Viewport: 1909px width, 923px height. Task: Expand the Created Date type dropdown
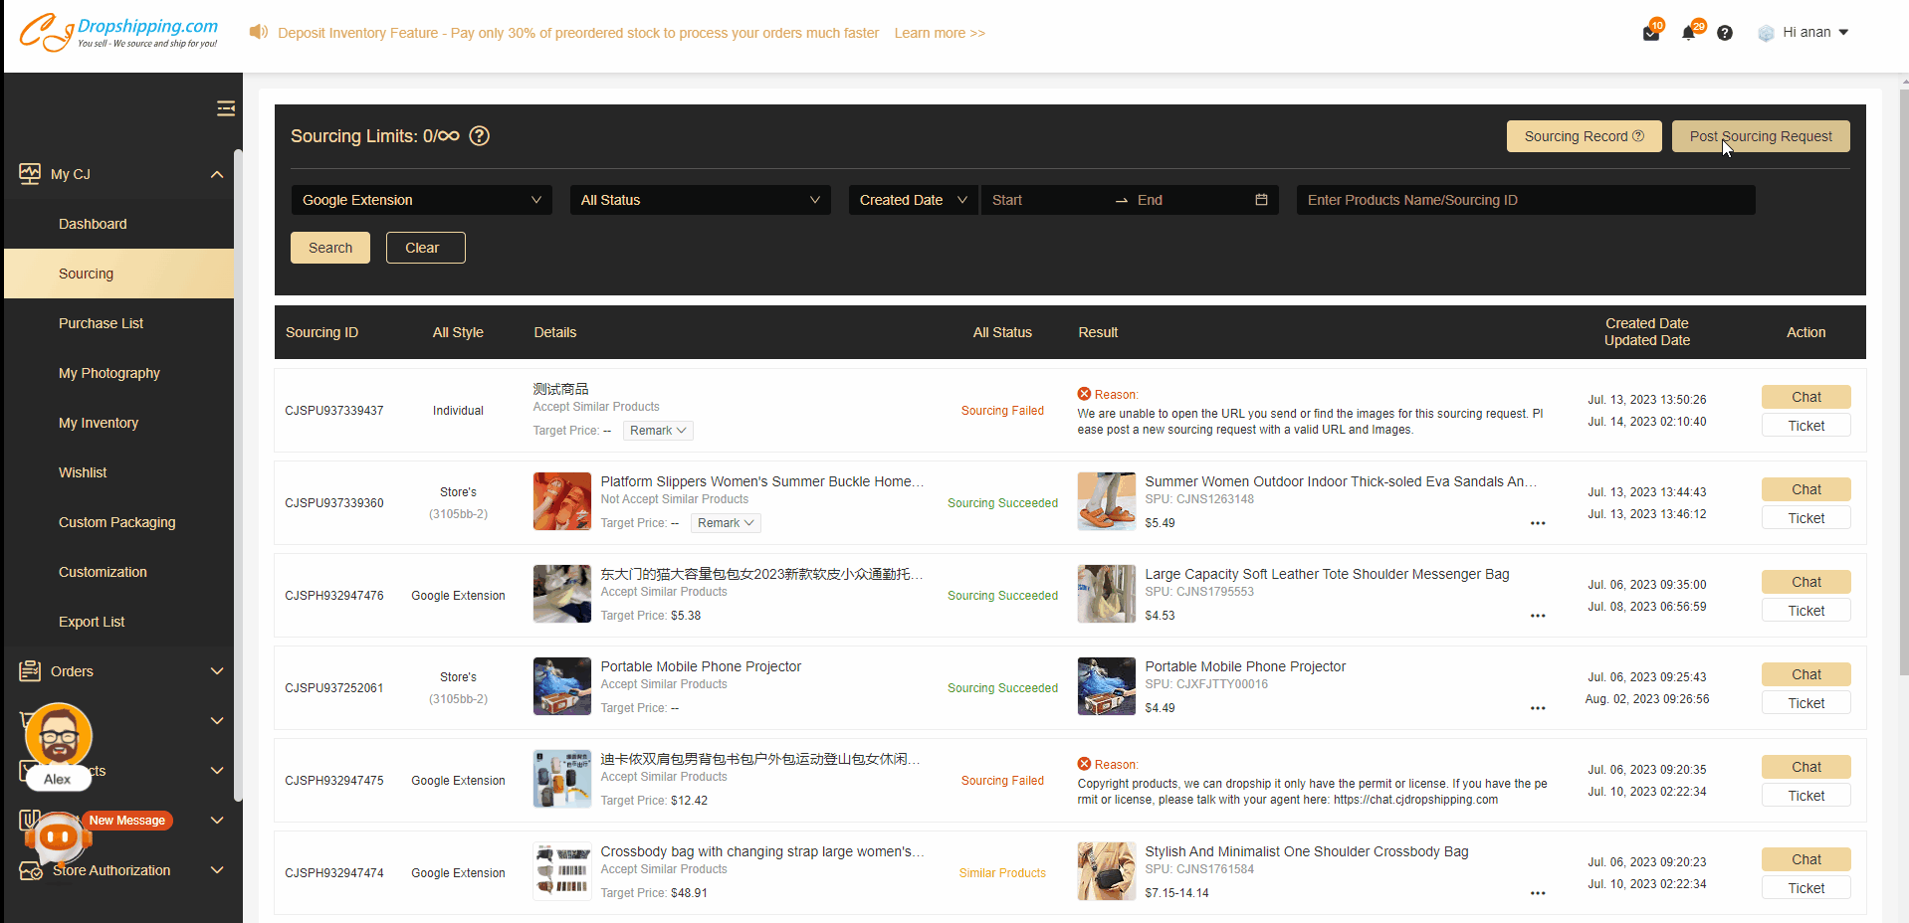pyautogui.click(x=913, y=200)
